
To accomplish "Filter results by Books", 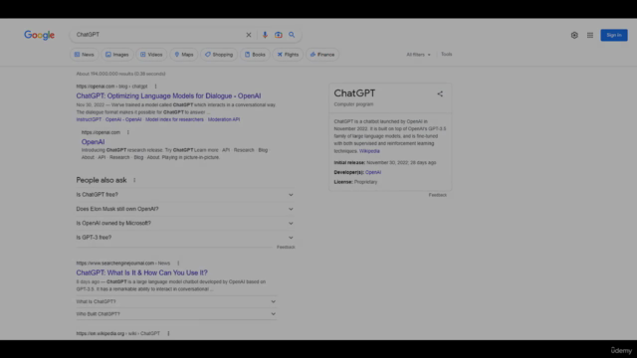I will 255,55.
